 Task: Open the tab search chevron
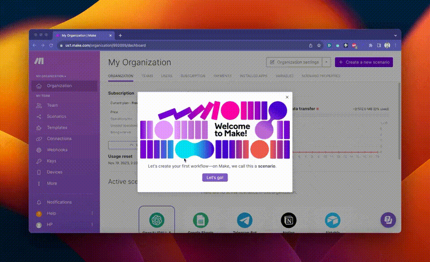(x=395, y=35)
